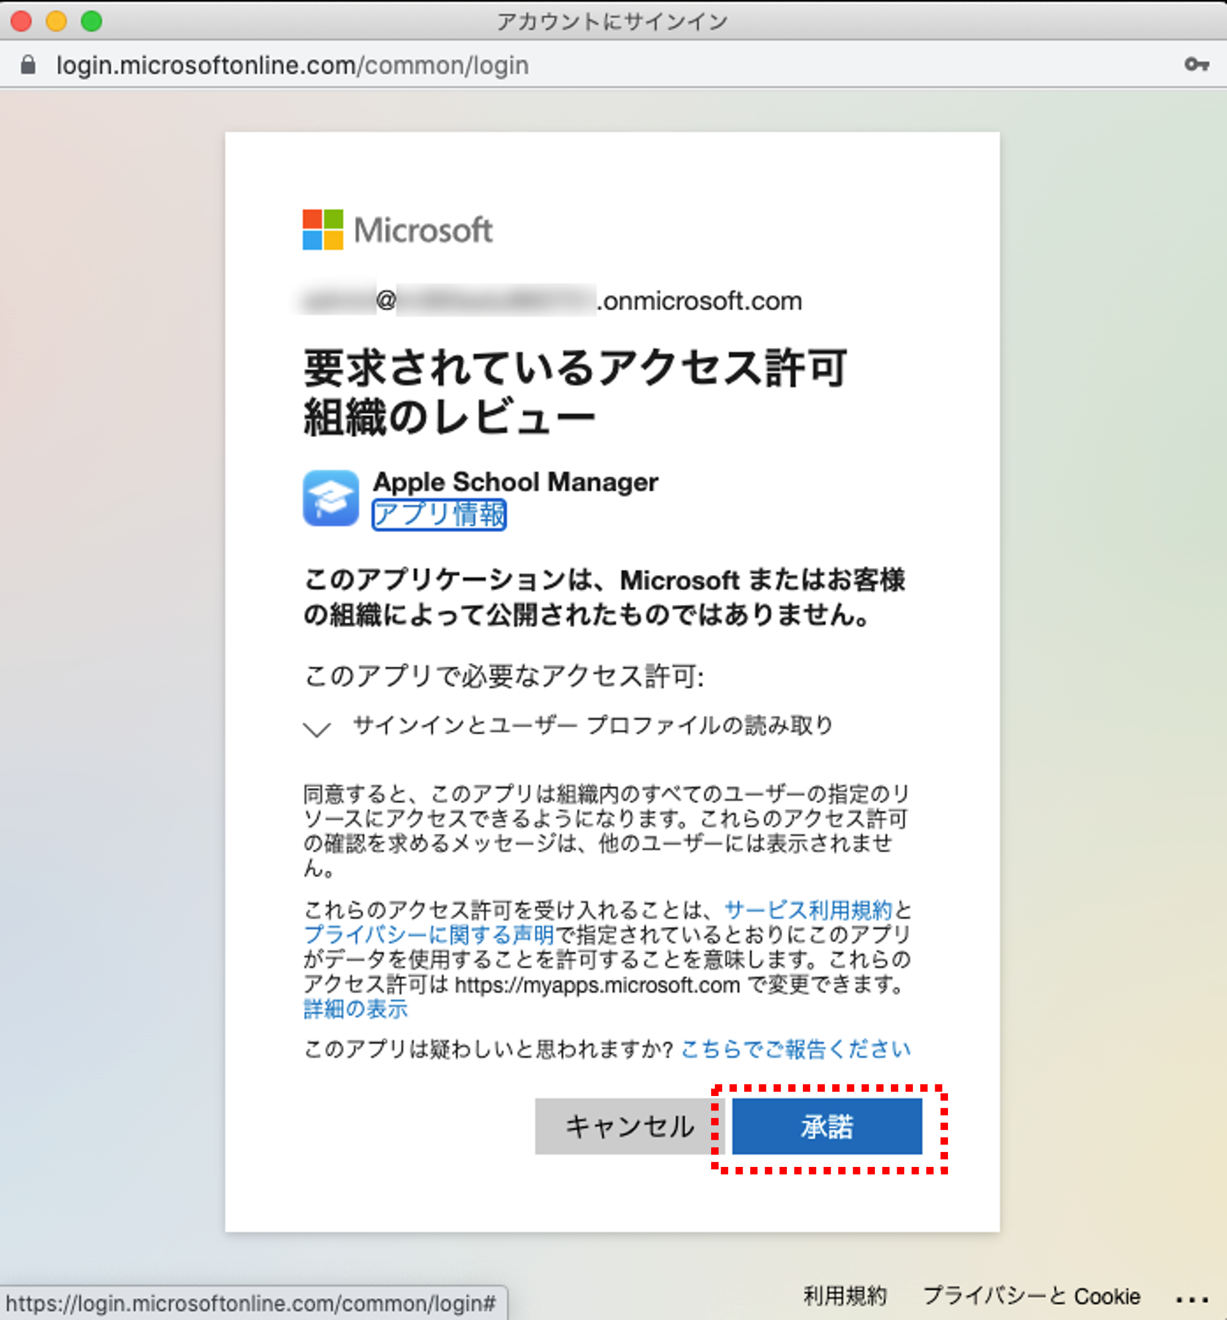1227x1320 pixels.
Task: Click こちらでご報告ください report link
Action: click(x=795, y=1049)
